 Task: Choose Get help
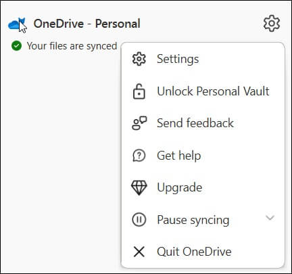coord(203,156)
